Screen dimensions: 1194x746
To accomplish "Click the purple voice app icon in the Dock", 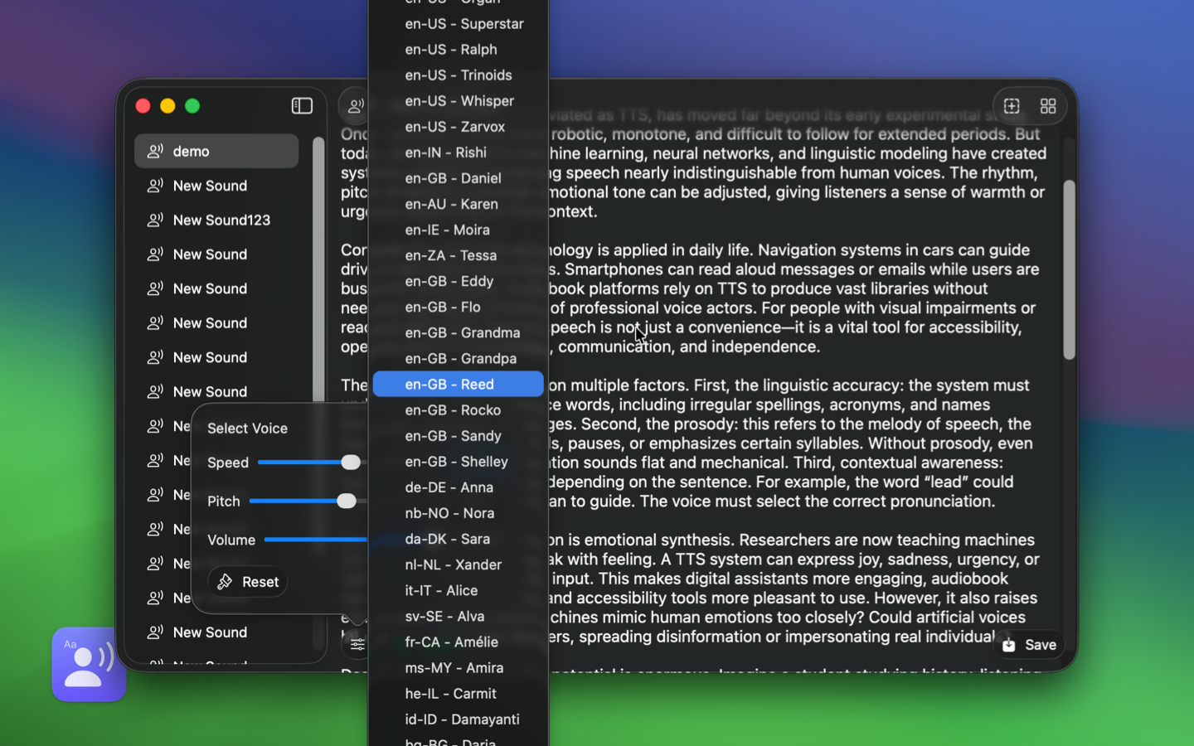I will 88,666.
